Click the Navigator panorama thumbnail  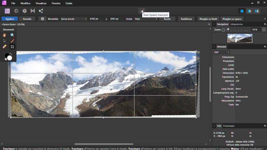[240, 38]
